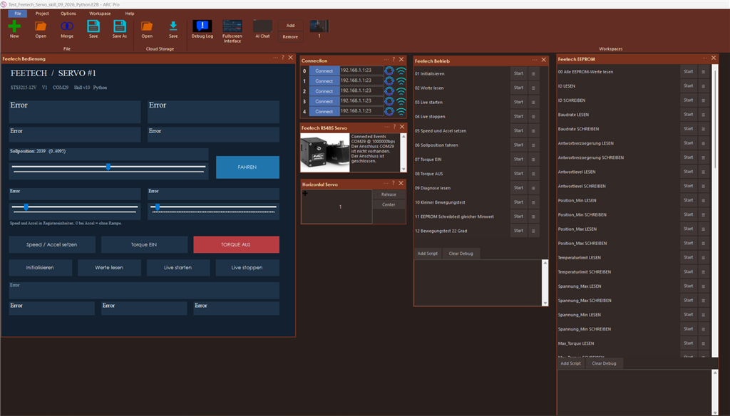Screen dimensions: 730x416
Task: Open menu icon for ID LESEN row
Action: [704, 86]
